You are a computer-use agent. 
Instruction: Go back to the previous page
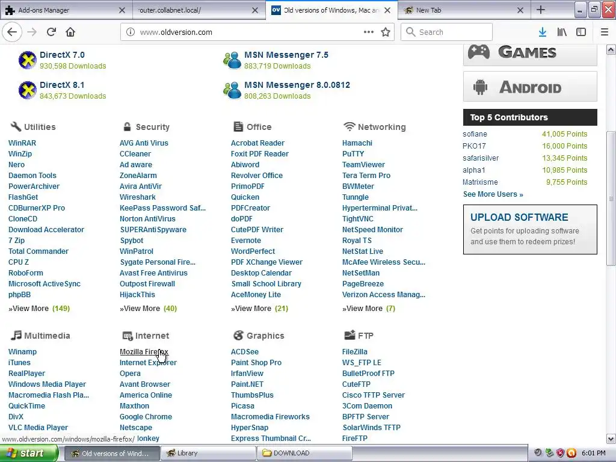point(12,32)
